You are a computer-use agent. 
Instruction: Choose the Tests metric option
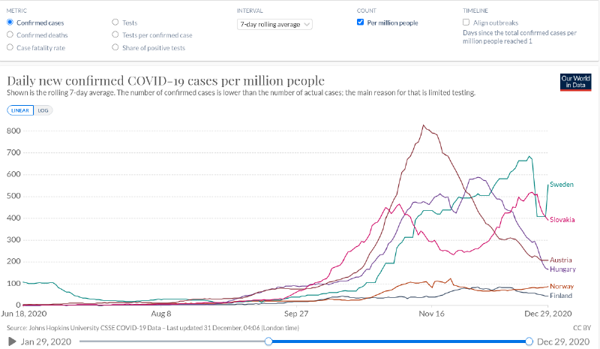[115, 23]
